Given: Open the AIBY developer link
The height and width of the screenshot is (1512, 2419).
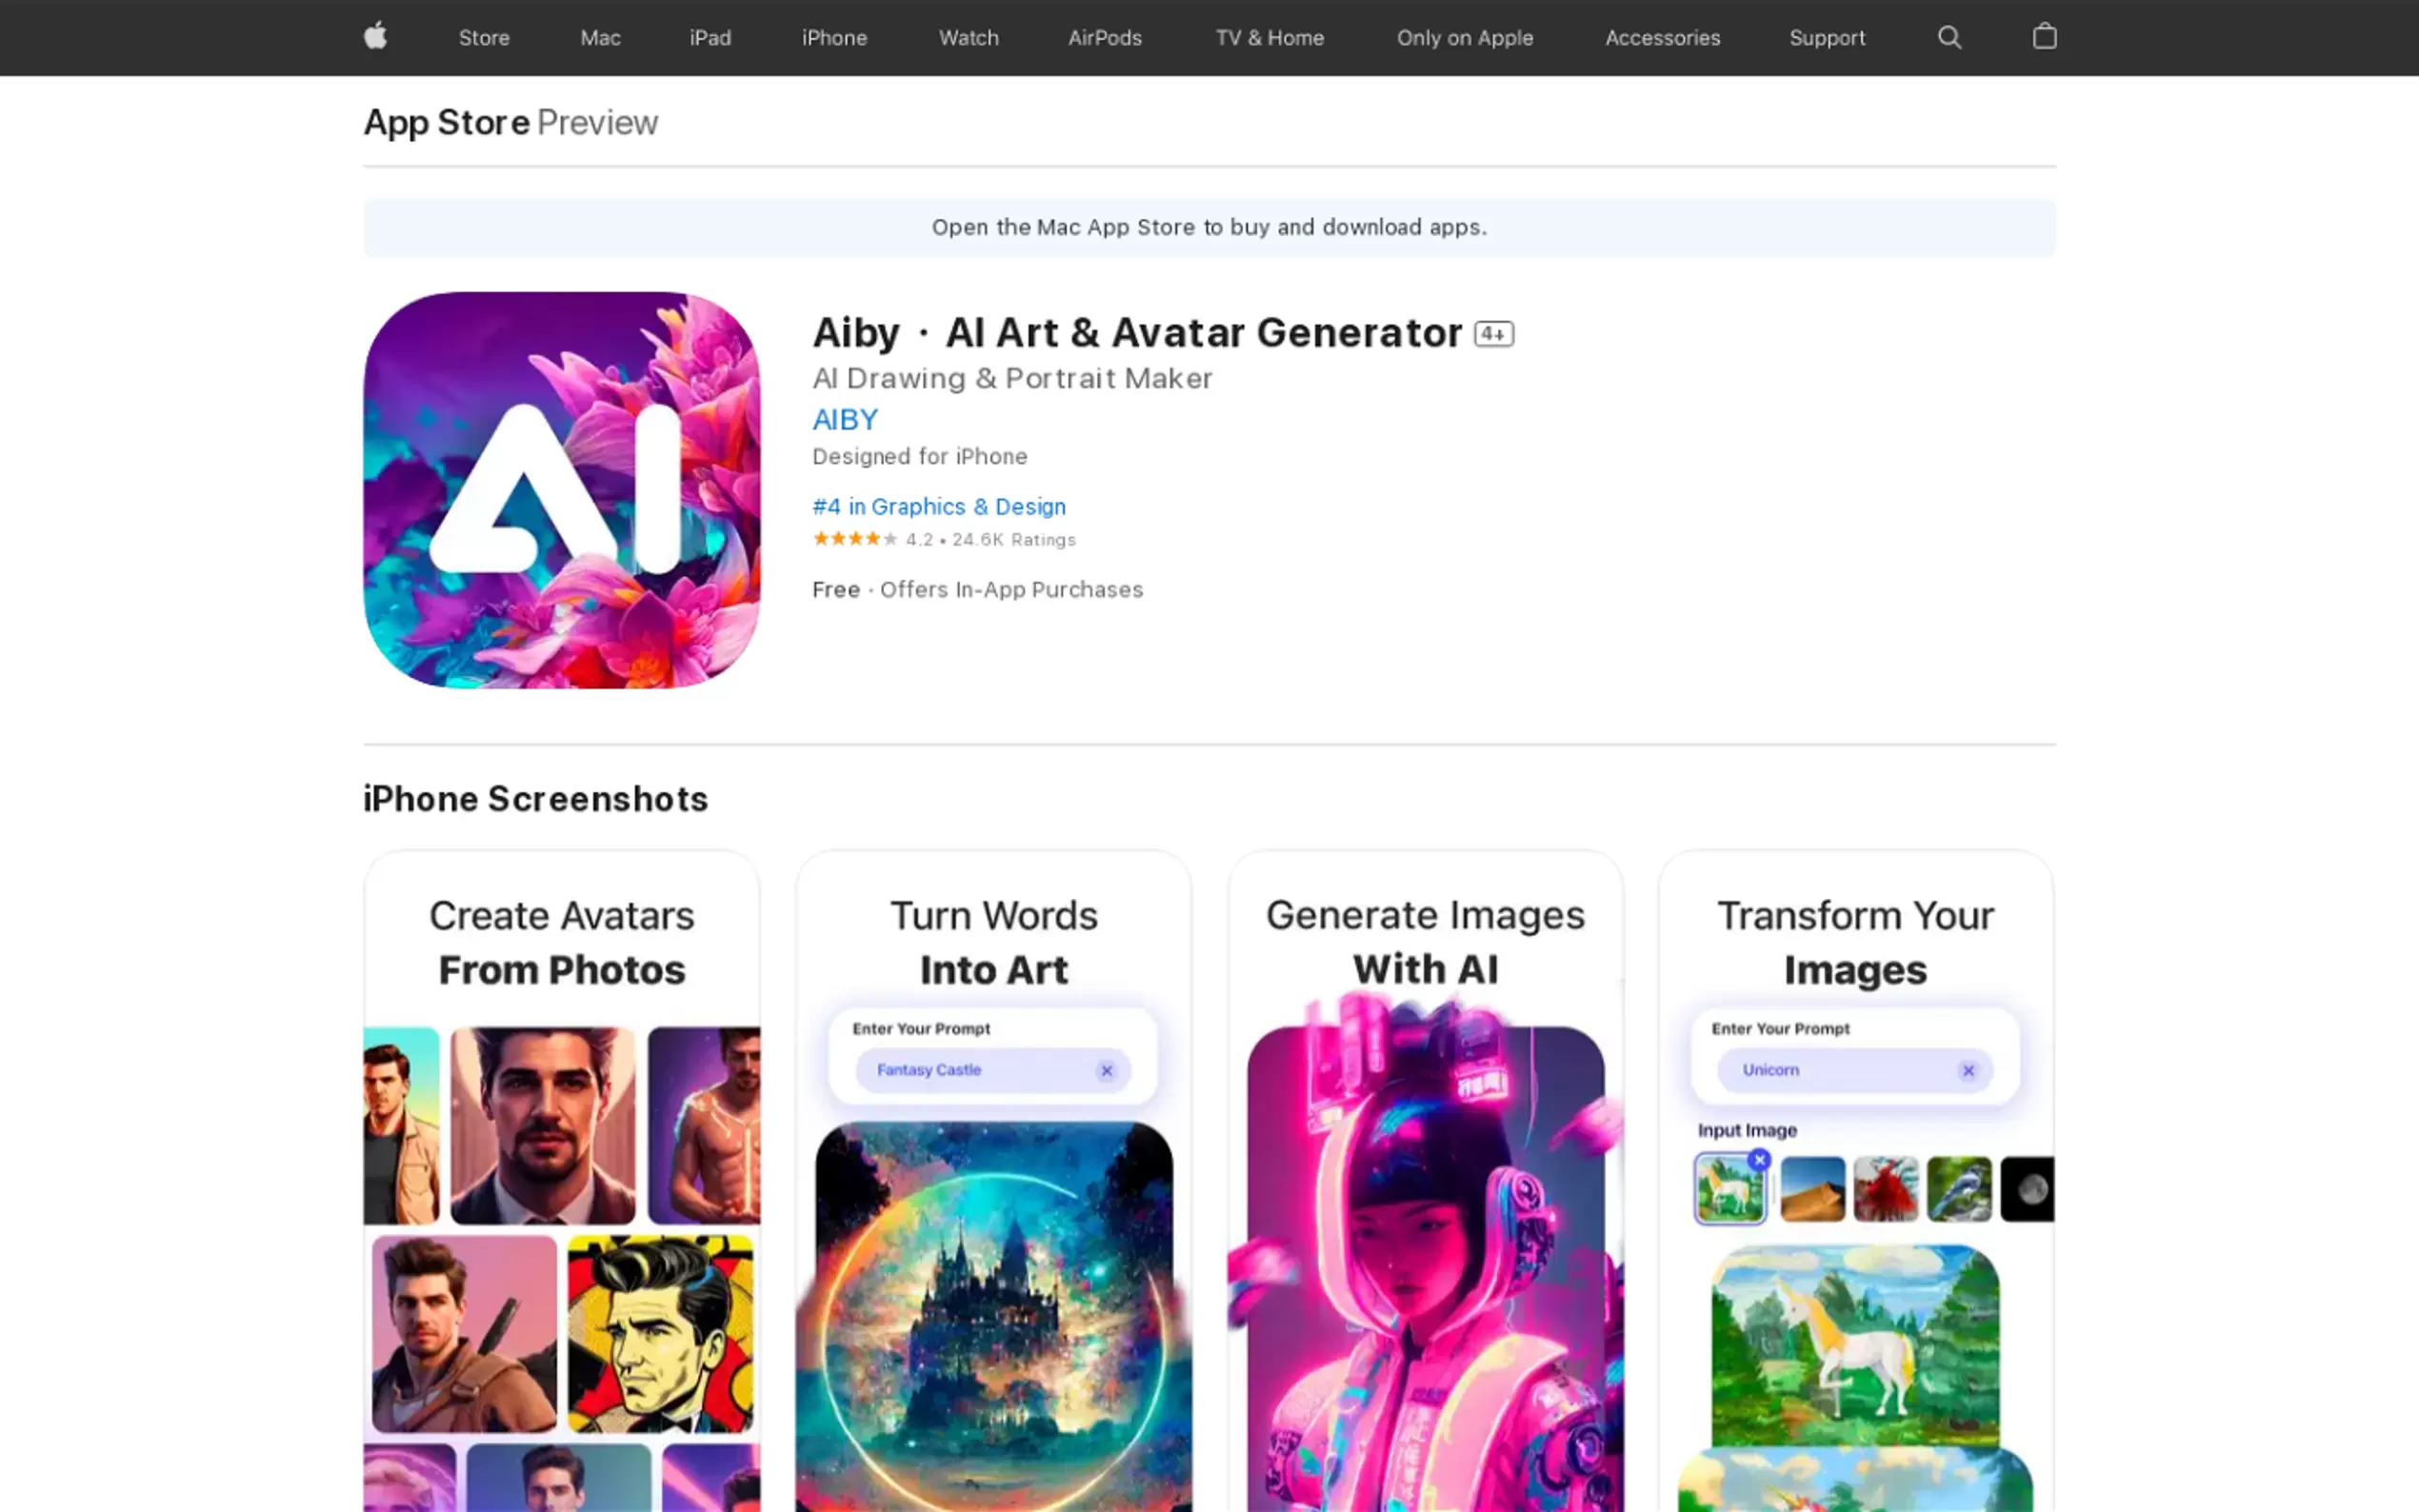Looking at the screenshot, I should click(x=845, y=419).
